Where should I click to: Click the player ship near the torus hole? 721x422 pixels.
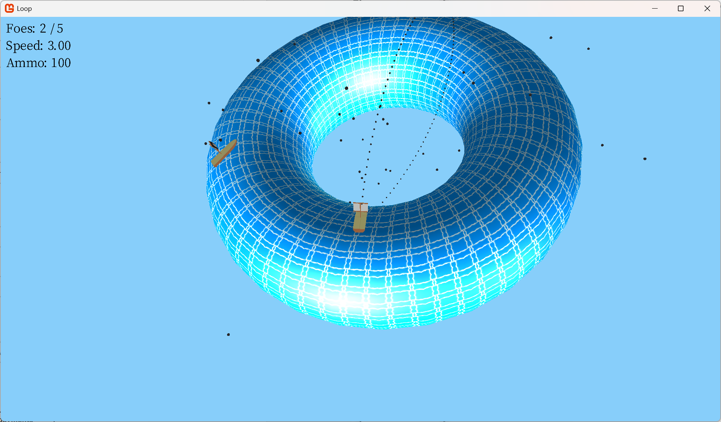[360, 219]
